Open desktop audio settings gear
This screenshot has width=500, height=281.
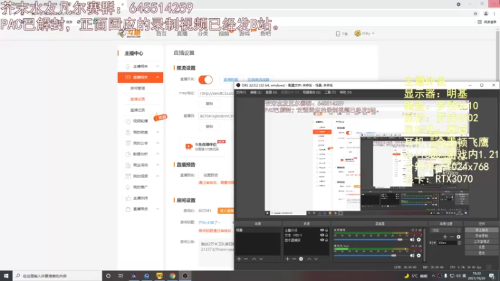[419, 240]
